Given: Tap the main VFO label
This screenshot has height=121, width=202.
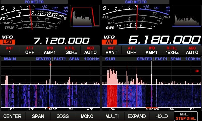Looking at the screenshot, I should click(x=8, y=37).
